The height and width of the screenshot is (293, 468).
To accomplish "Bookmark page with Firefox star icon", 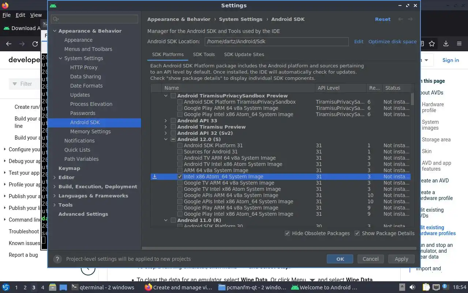I will coord(432,44).
